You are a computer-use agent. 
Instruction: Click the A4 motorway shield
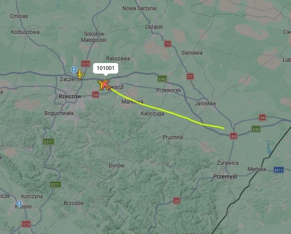(x=233, y=136)
